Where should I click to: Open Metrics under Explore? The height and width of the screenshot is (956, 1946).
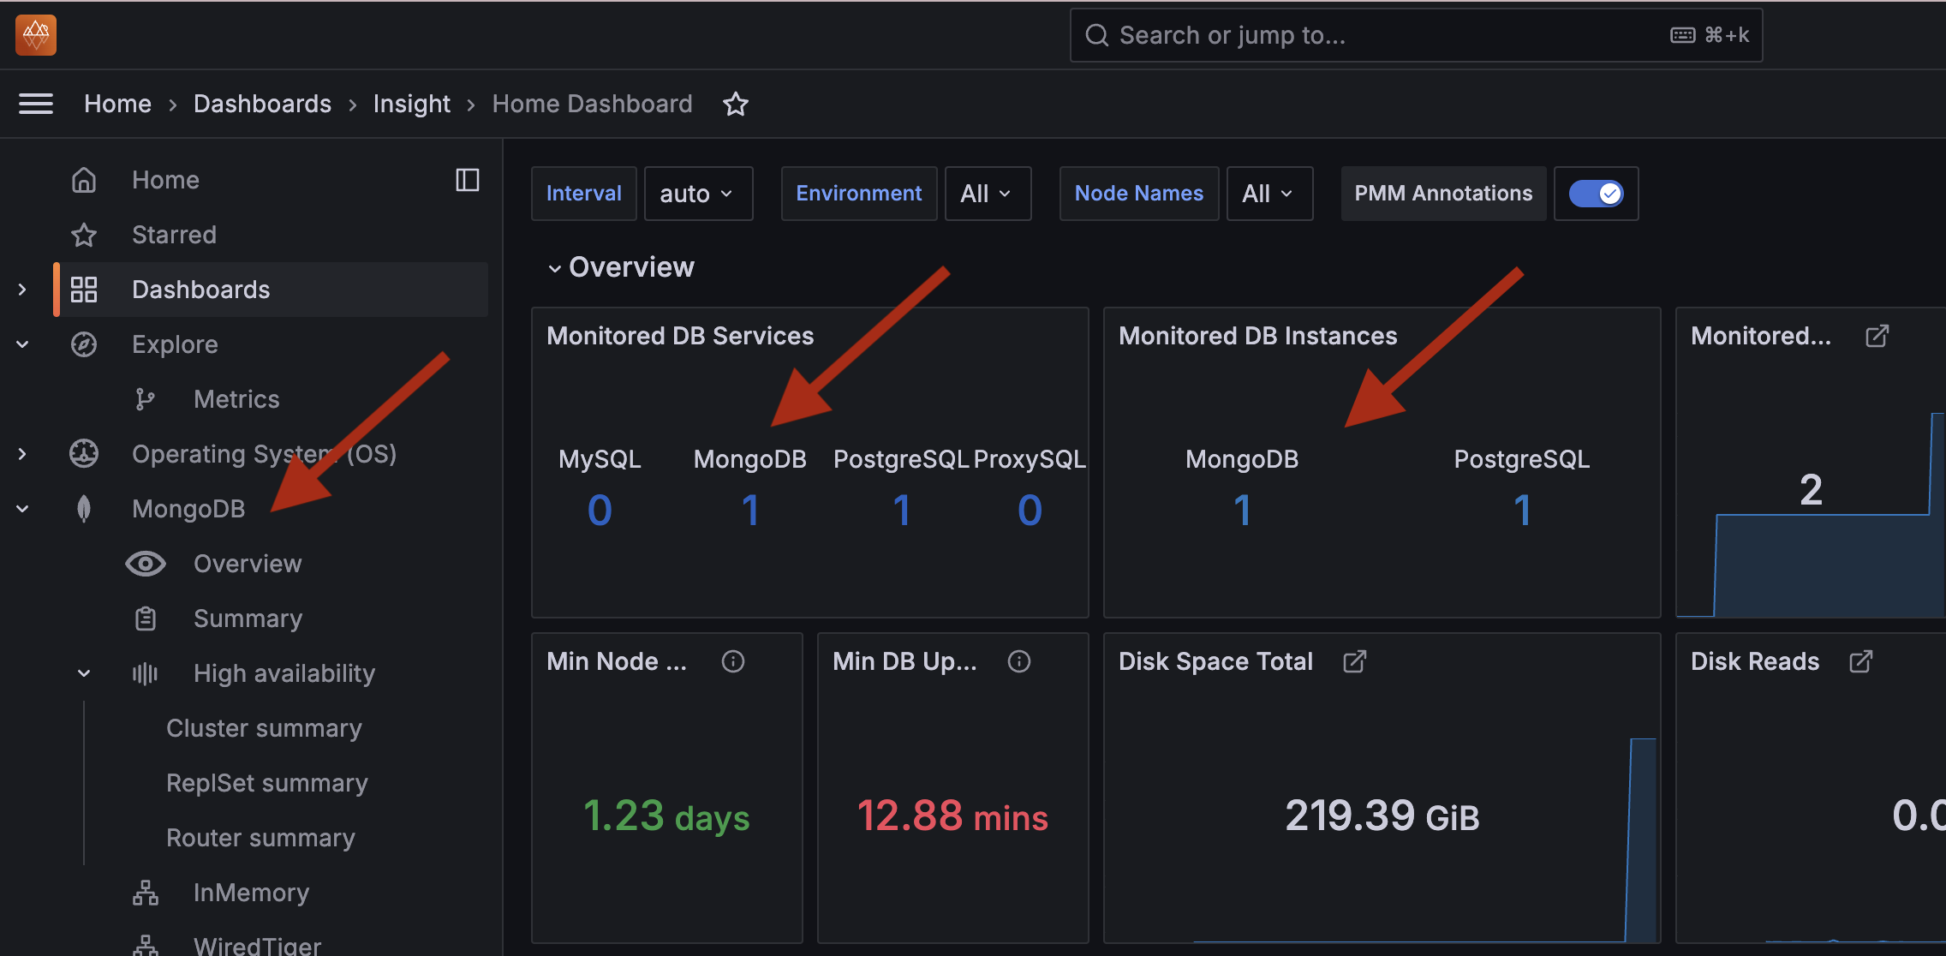coord(236,399)
